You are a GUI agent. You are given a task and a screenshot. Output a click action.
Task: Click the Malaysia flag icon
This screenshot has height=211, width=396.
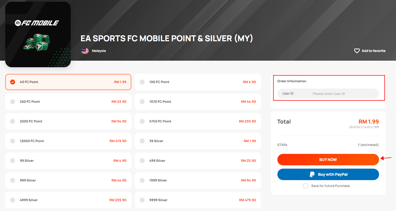click(85, 51)
